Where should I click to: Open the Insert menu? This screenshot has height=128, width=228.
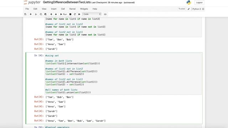[x=54, y=9]
